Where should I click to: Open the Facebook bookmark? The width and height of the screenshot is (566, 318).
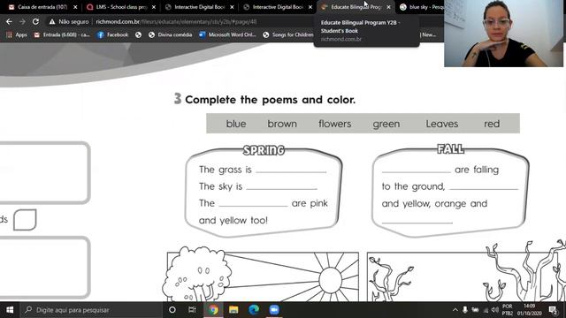coord(112,34)
